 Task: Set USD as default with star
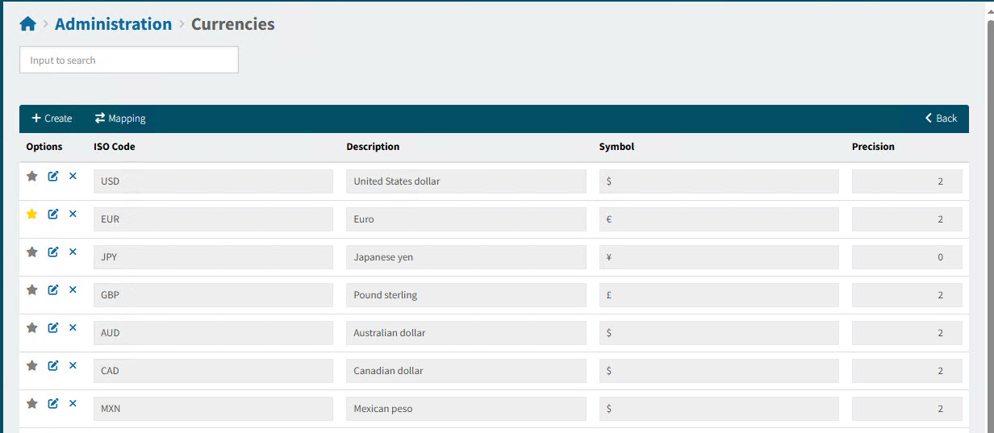(32, 176)
